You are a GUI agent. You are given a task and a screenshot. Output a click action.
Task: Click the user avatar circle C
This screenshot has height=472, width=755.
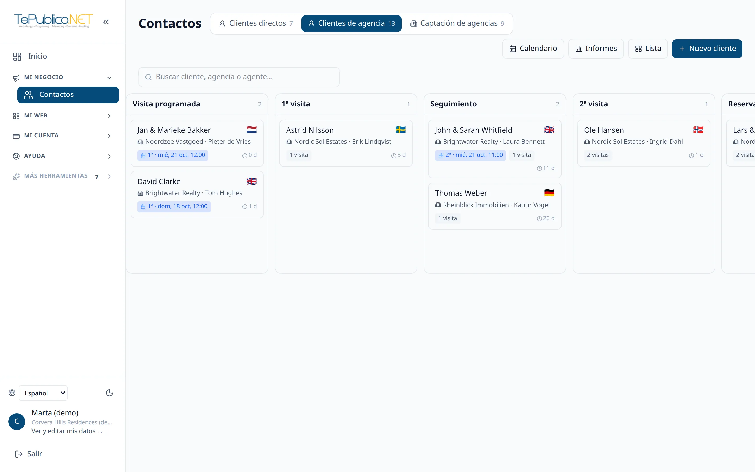click(17, 421)
